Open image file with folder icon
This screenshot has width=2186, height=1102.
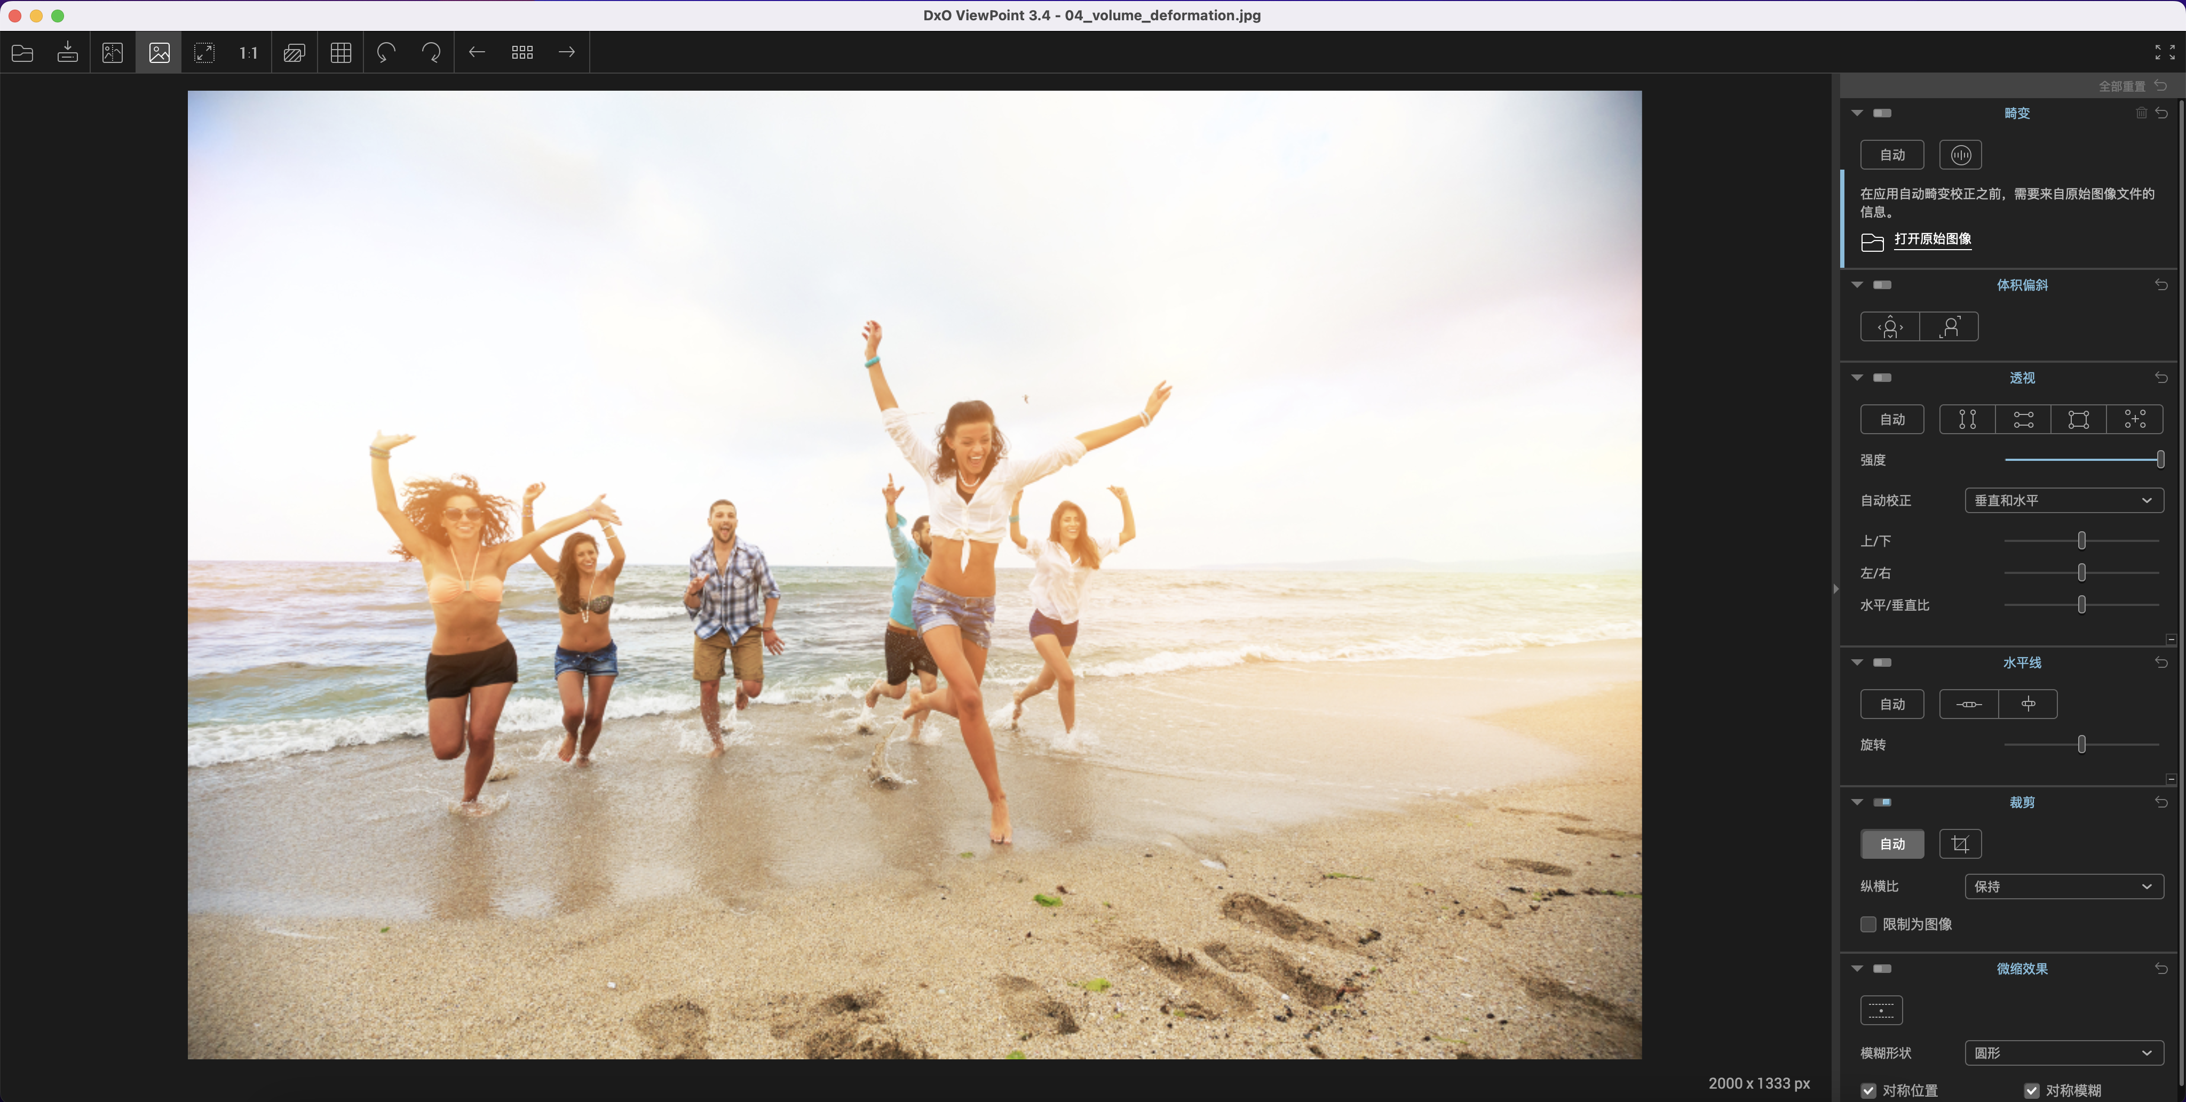coord(23,53)
